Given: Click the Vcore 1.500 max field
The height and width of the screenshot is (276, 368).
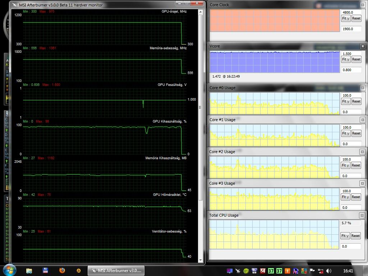Looking at the screenshot, I should click(351, 54).
